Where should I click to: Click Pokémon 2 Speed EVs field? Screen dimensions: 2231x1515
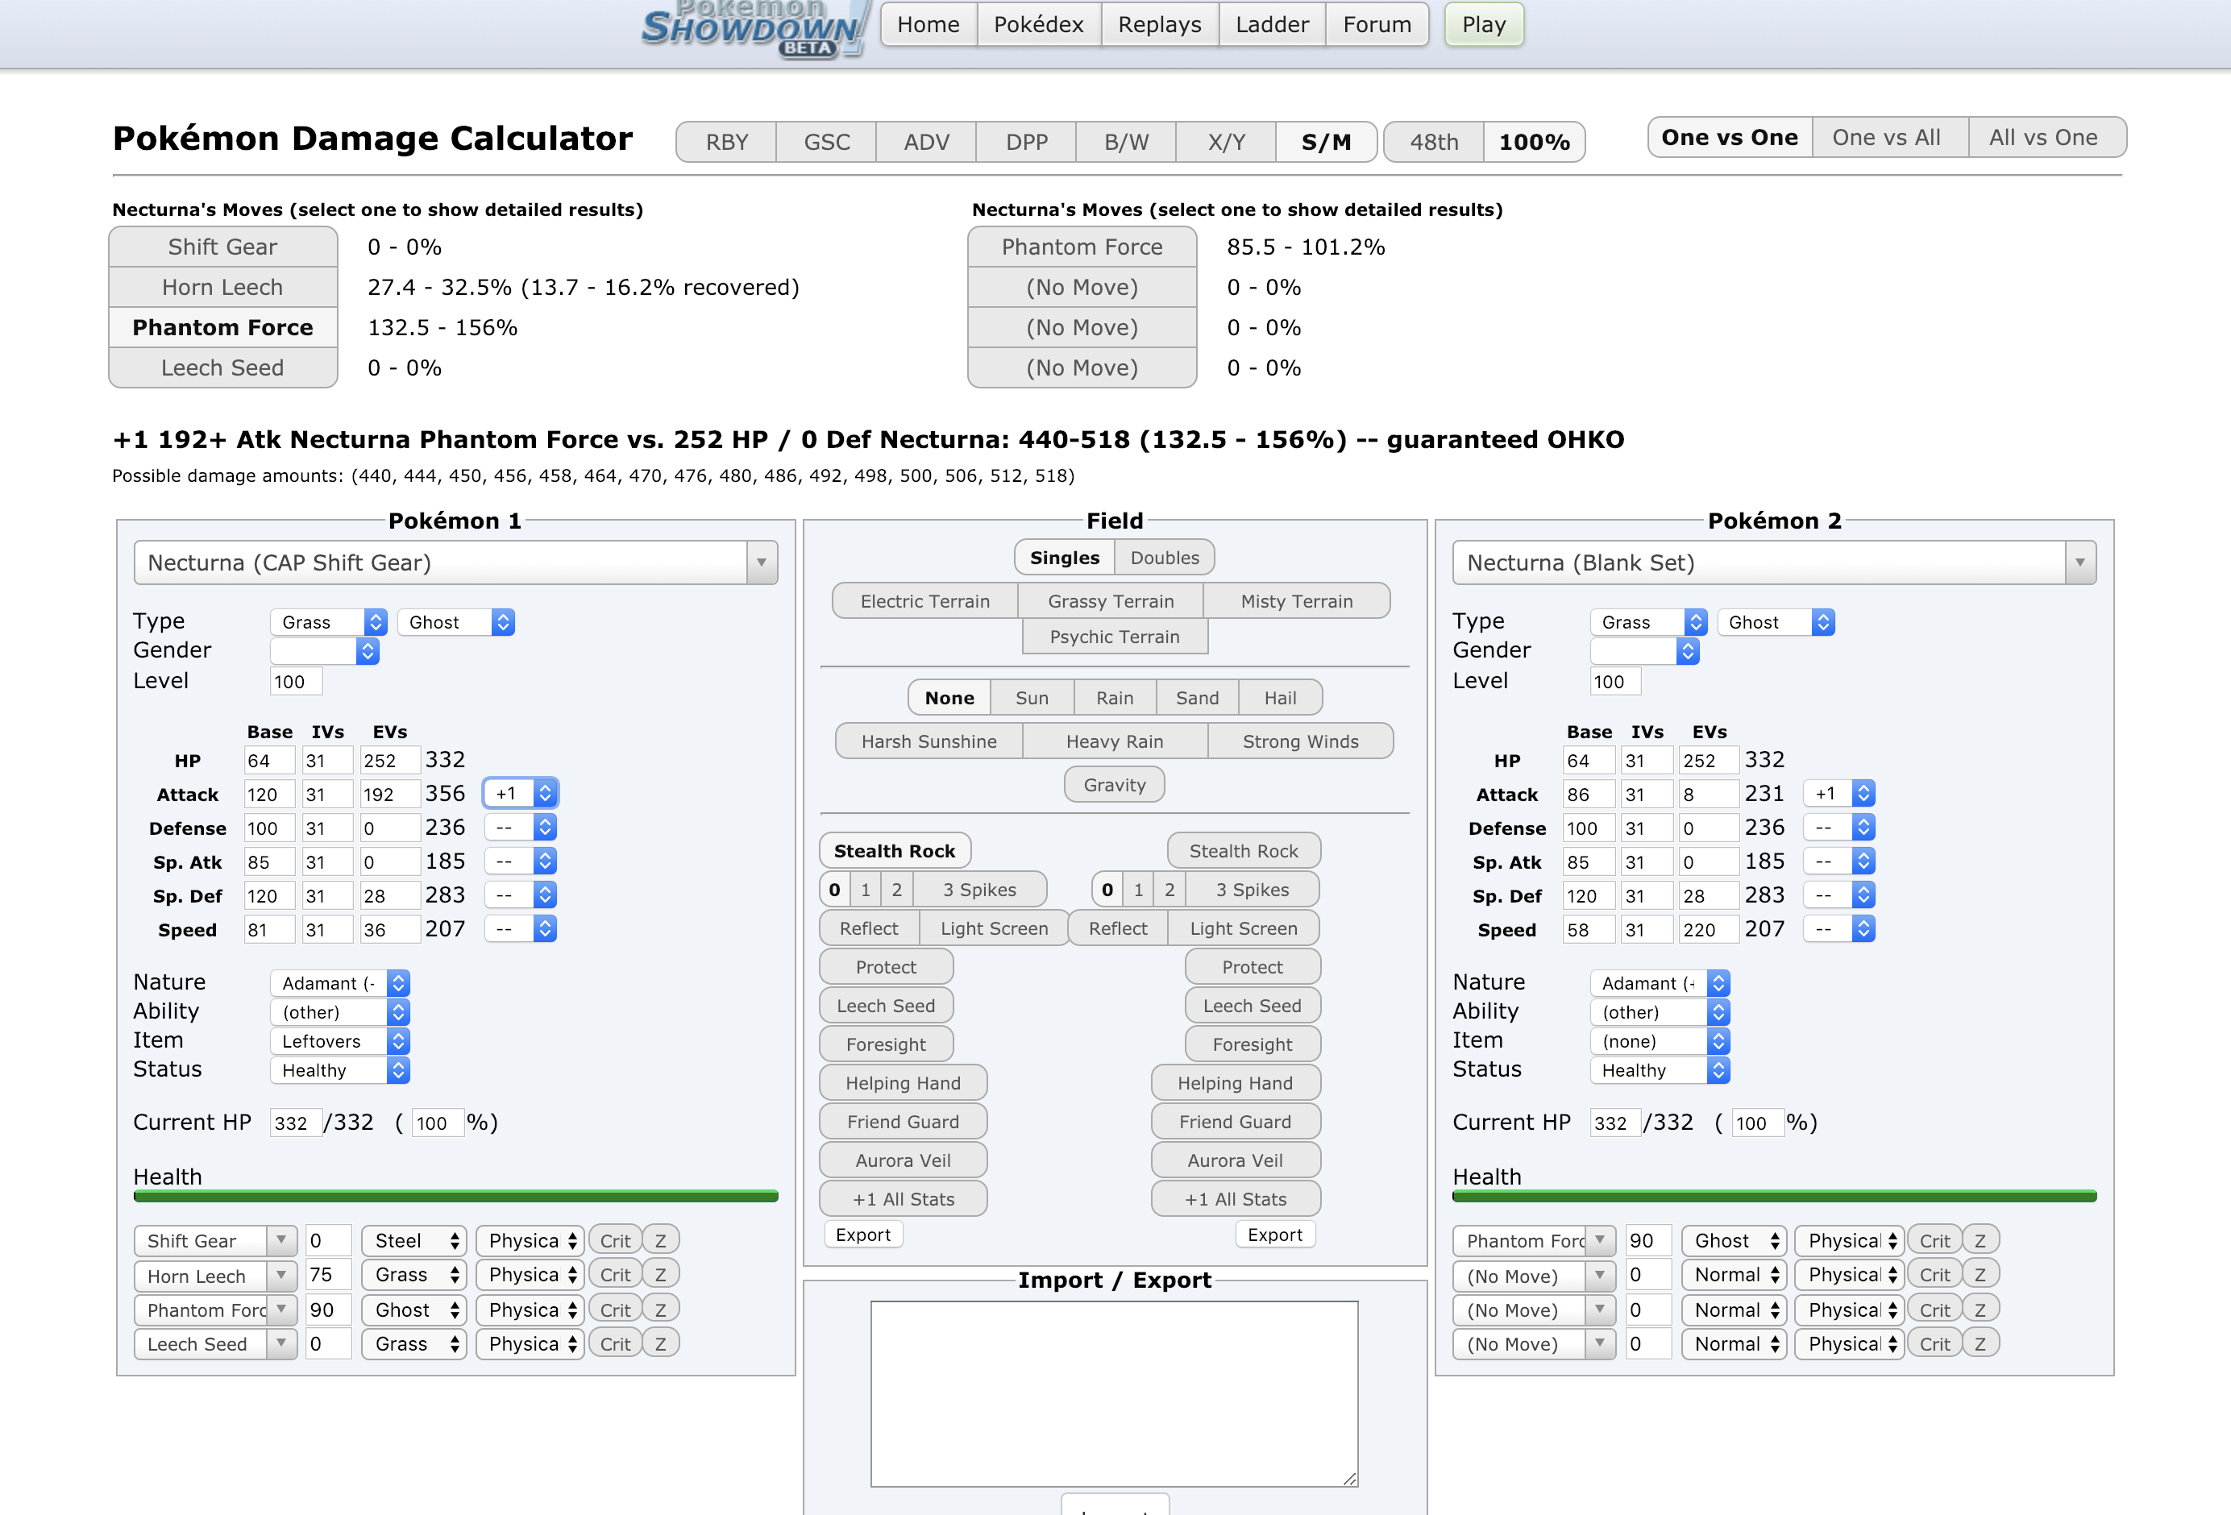[x=1709, y=929]
